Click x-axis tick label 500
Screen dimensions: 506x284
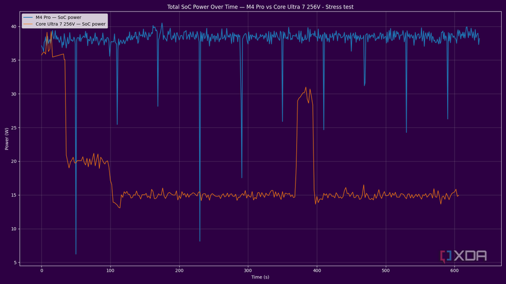pyautogui.click(x=386, y=271)
